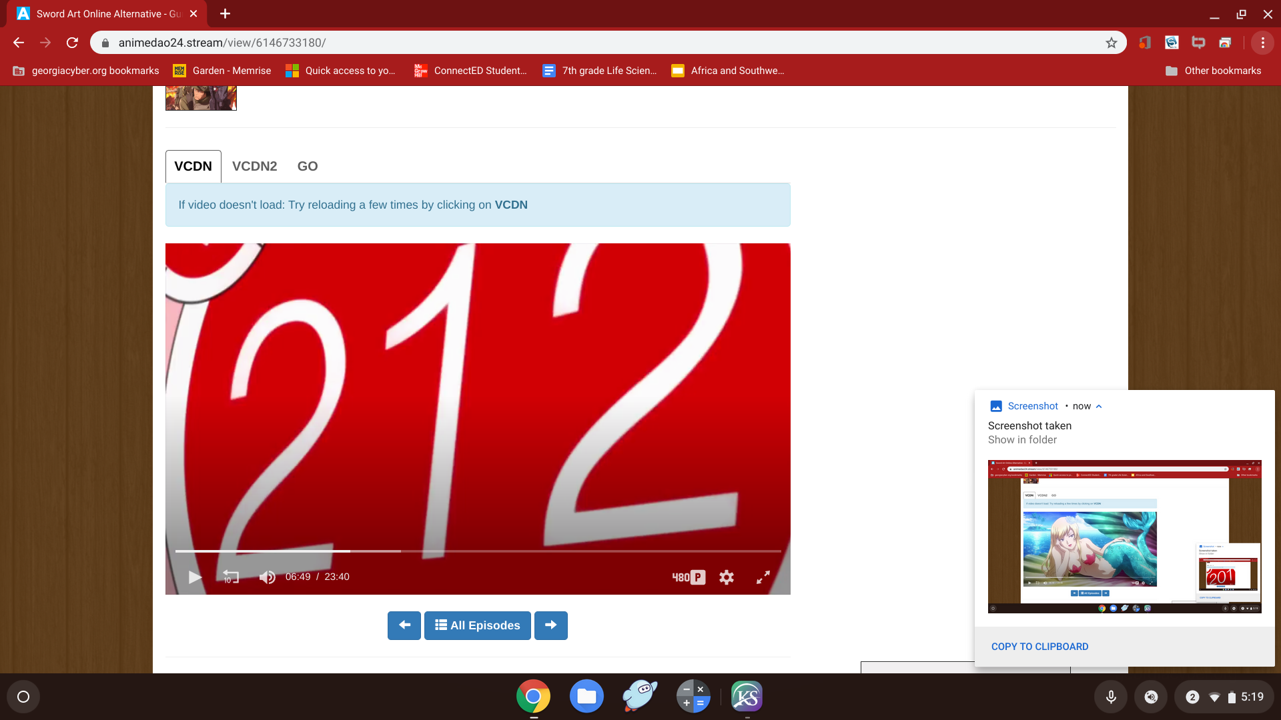Go to previous episode arrow button
The height and width of the screenshot is (720, 1281).
pyautogui.click(x=404, y=625)
